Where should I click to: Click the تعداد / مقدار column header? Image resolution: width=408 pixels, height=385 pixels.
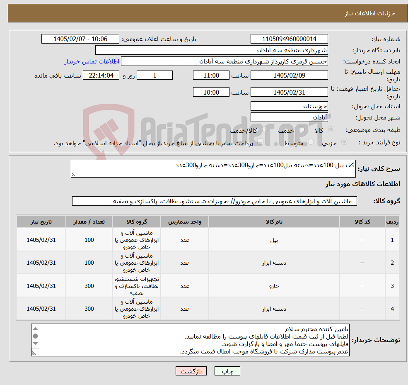tap(89, 222)
